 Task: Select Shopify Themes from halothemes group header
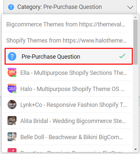pyautogui.click(x=67, y=40)
